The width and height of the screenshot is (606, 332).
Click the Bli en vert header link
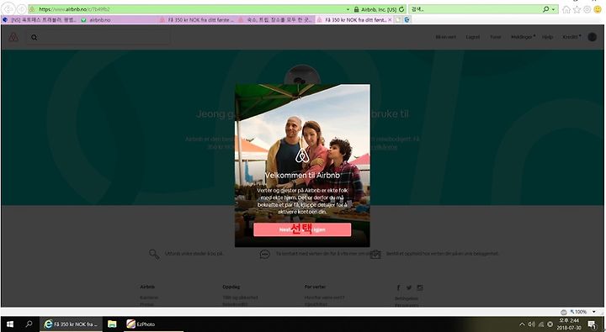click(445, 37)
